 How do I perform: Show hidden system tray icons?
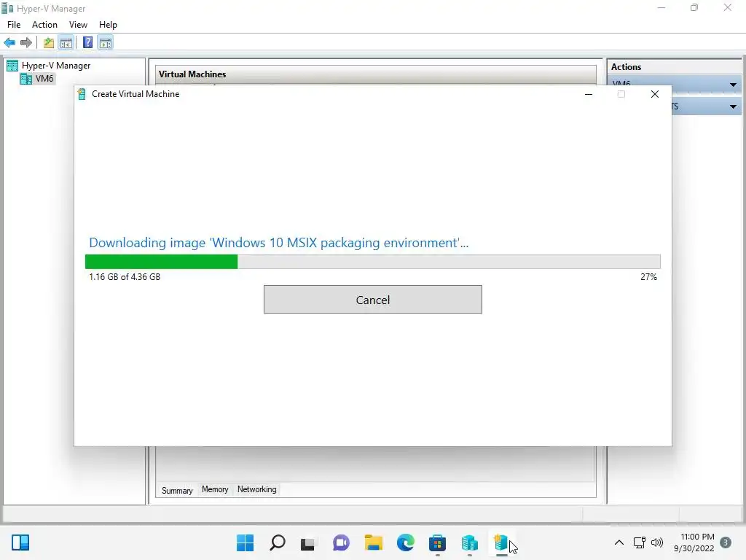click(x=619, y=542)
